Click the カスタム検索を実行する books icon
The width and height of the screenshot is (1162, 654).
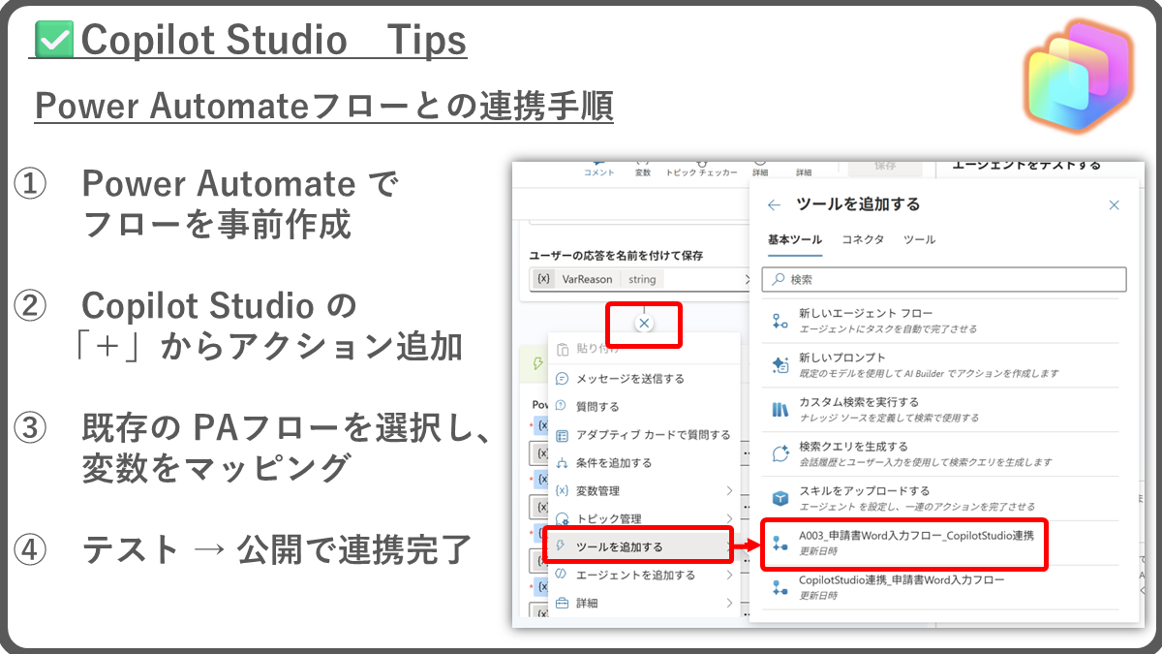[x=780, y=409]
